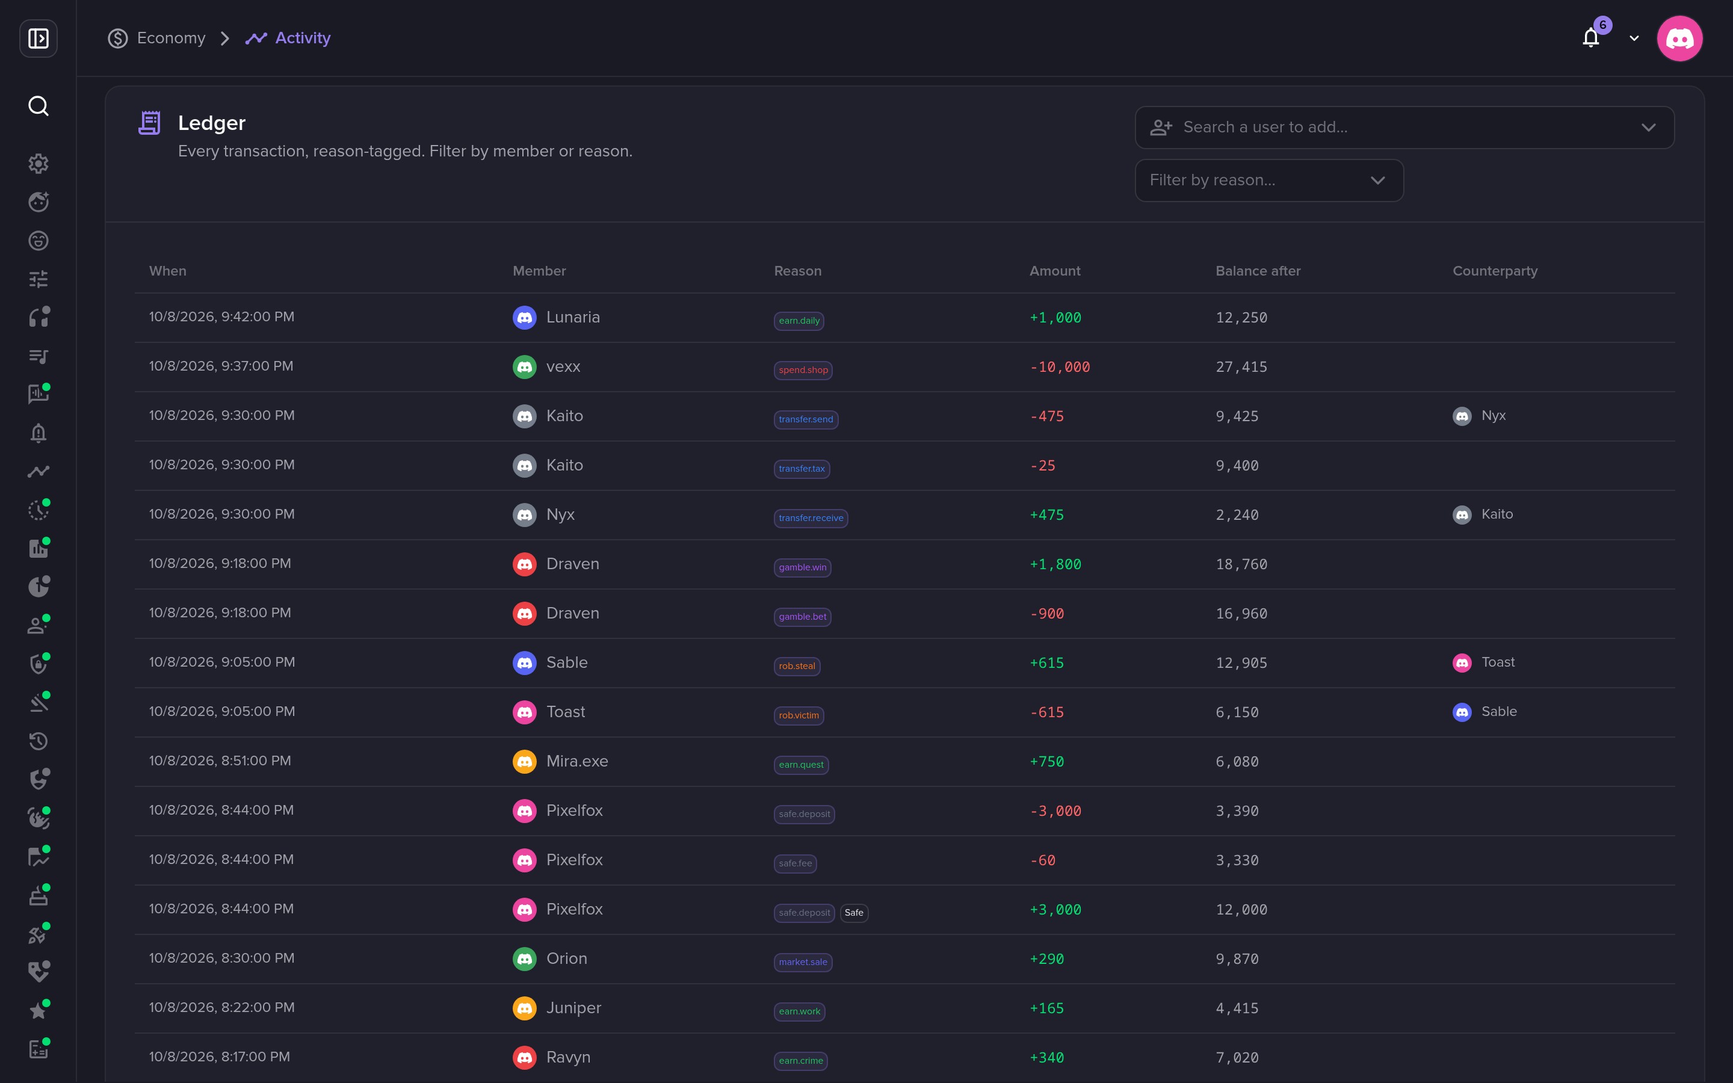Viewport: 1733px width, 1083px height.
Task: Select Lunaria member name
Action: point(573,317)
